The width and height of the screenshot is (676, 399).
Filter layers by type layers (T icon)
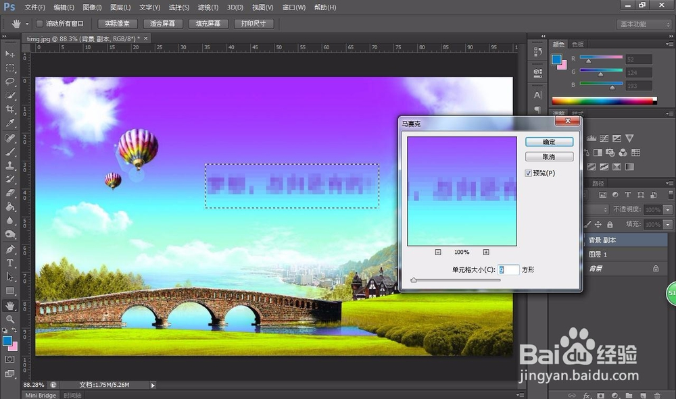point(628,194)
